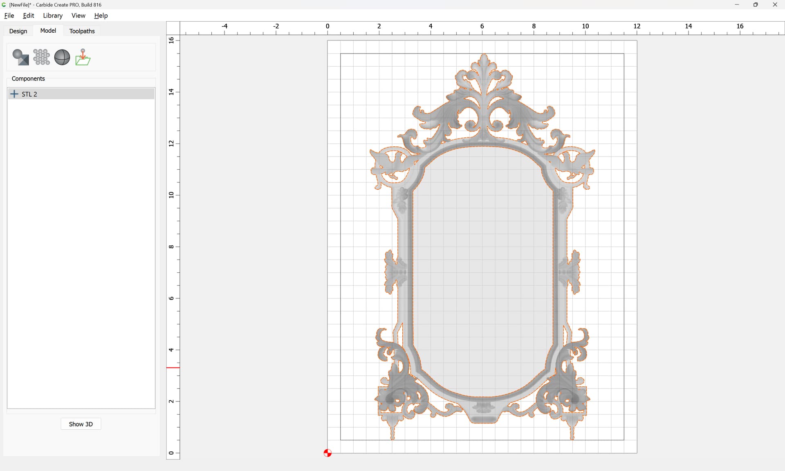Click the sphere shape modeling icon
The height and width of the screenshot is (471, 785).
(62, 57)
